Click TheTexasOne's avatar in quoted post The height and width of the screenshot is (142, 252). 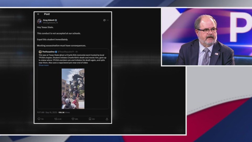click(40, 52)
